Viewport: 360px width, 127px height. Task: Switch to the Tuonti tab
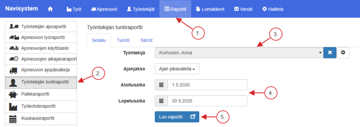123,40
